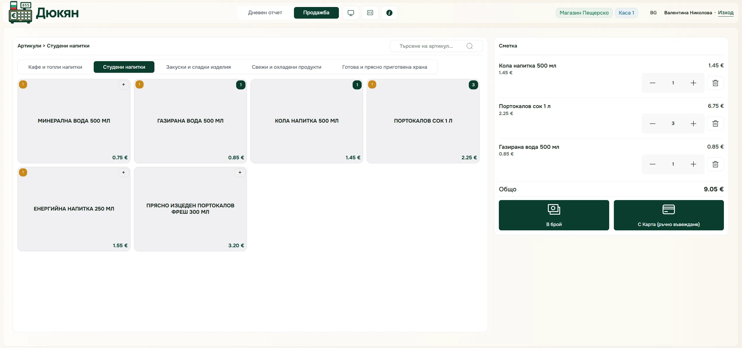
Task: Select the Кола напитка 500 мл product card
Action: click(x=306, y=121)
